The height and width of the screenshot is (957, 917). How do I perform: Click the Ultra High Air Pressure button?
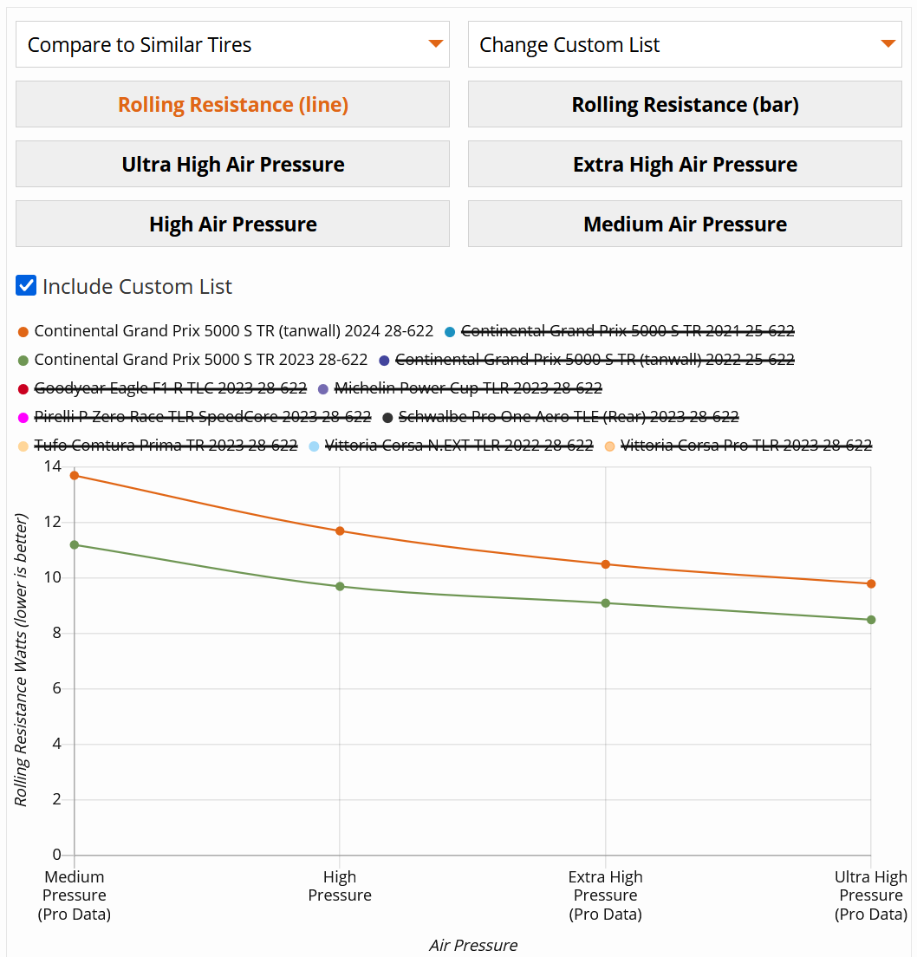tap(232, 164)
